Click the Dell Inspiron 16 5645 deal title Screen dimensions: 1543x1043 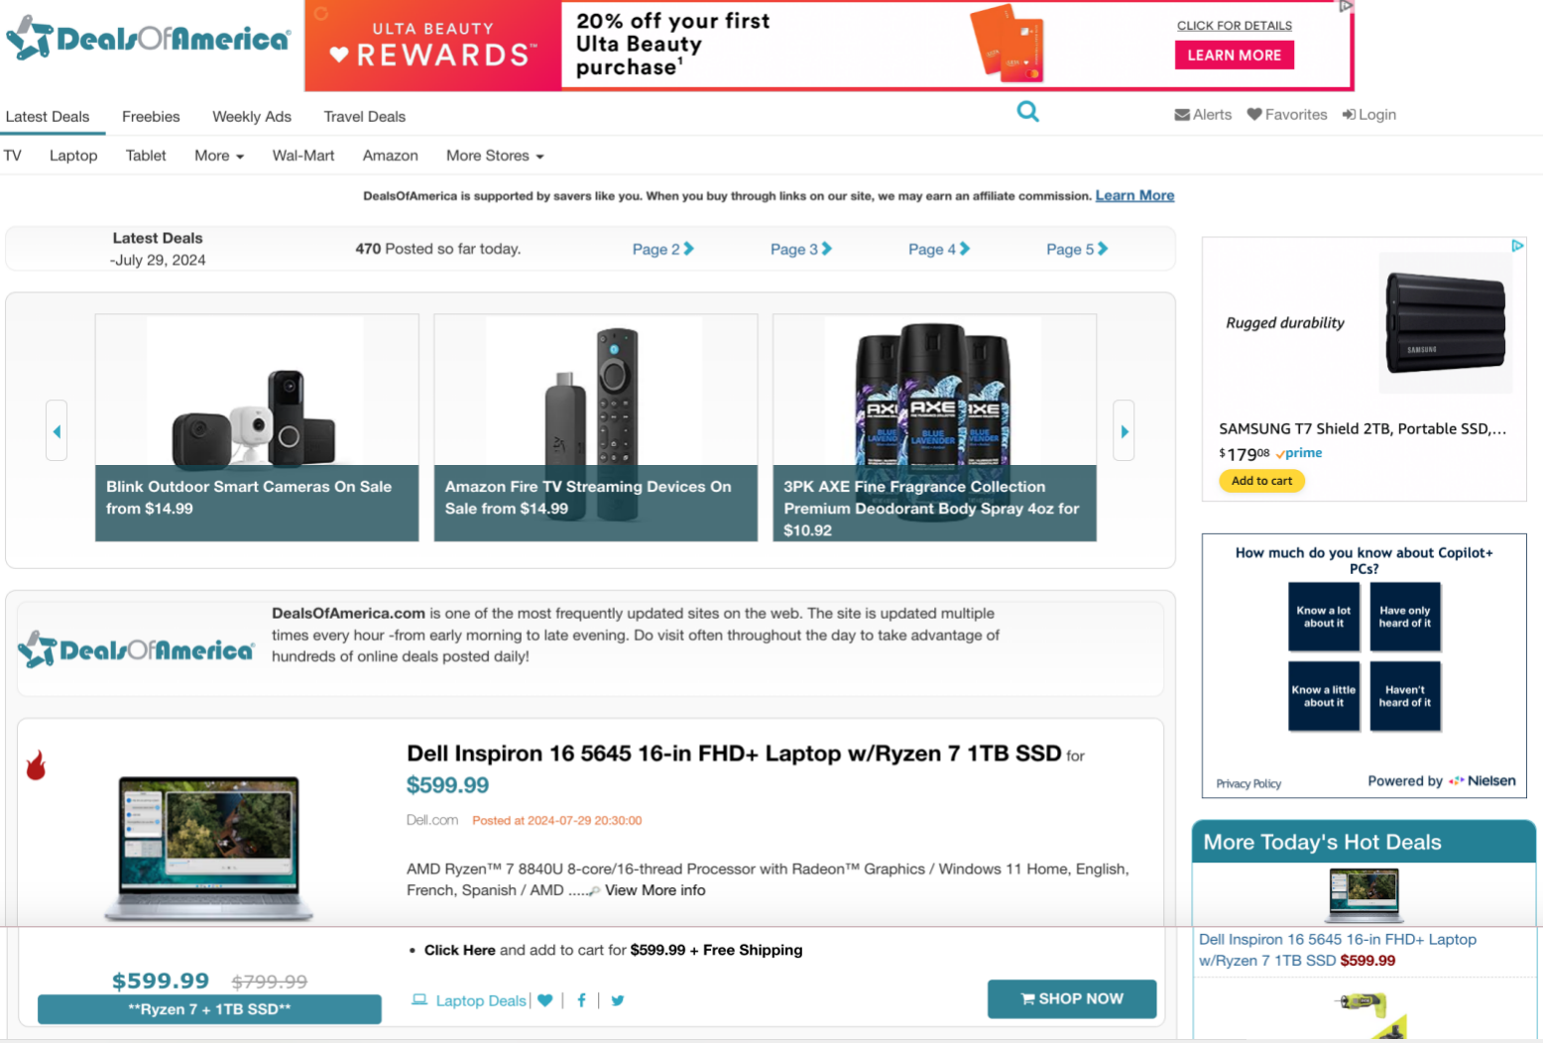pyautogui.click(x=734, y=753)
